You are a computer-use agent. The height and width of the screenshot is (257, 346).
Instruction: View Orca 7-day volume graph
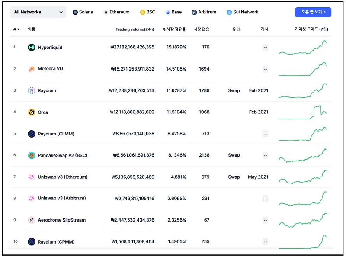[302, 112]
